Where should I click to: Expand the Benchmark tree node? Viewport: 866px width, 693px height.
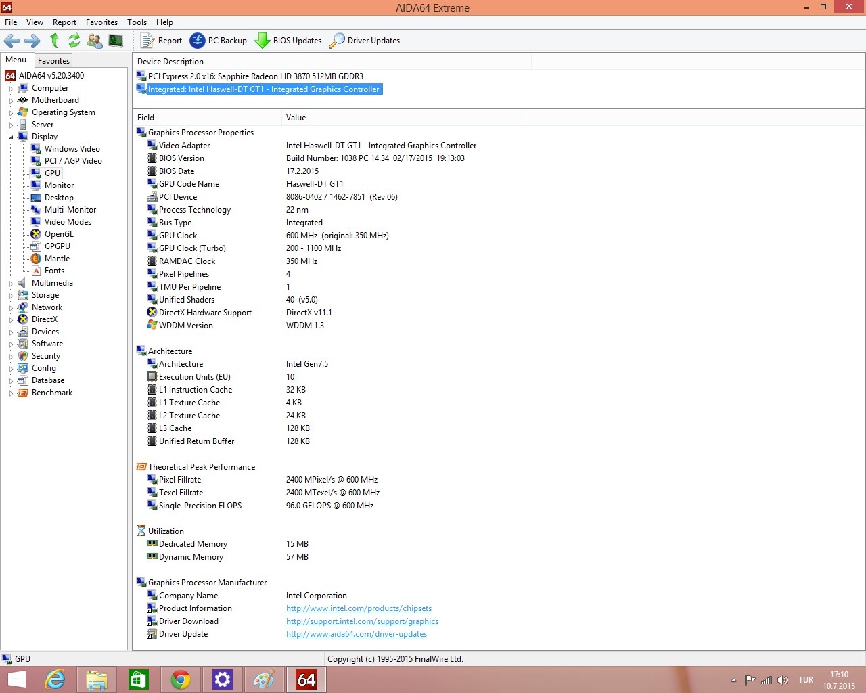pos(11,393)
